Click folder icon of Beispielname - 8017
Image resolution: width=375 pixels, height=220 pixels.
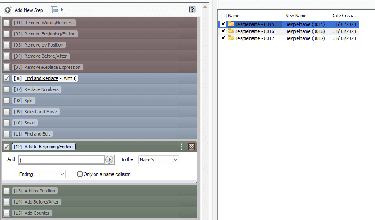[231, 38]
